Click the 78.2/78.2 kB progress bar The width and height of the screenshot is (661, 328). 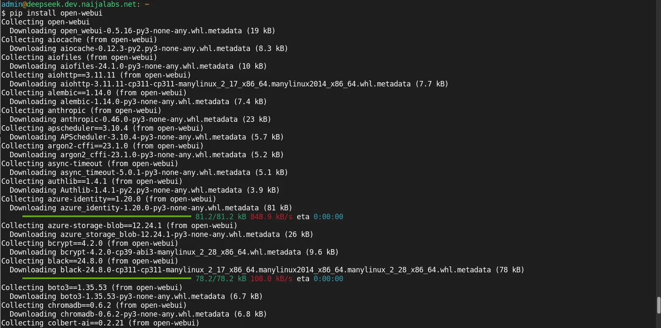107,279
